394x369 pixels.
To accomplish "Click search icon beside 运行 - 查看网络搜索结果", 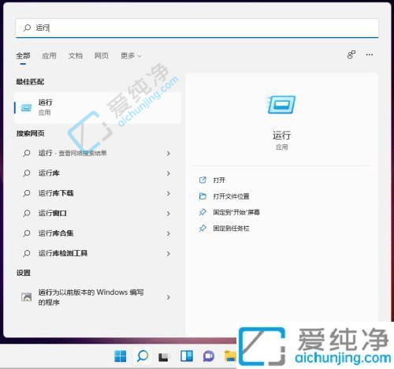I will [27, 153].
